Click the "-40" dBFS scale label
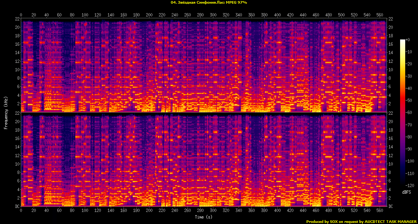Image resolution: width=418 pixels, height=224 pixels. pos(408,88)
